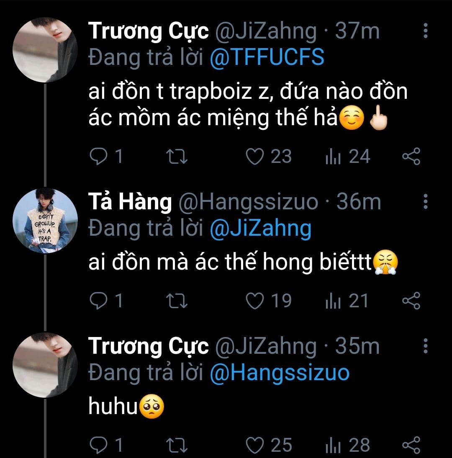This screenshot has width=452, height=458.
Task: Click Tả Hàng display name
Action: (x=130, y=202)
